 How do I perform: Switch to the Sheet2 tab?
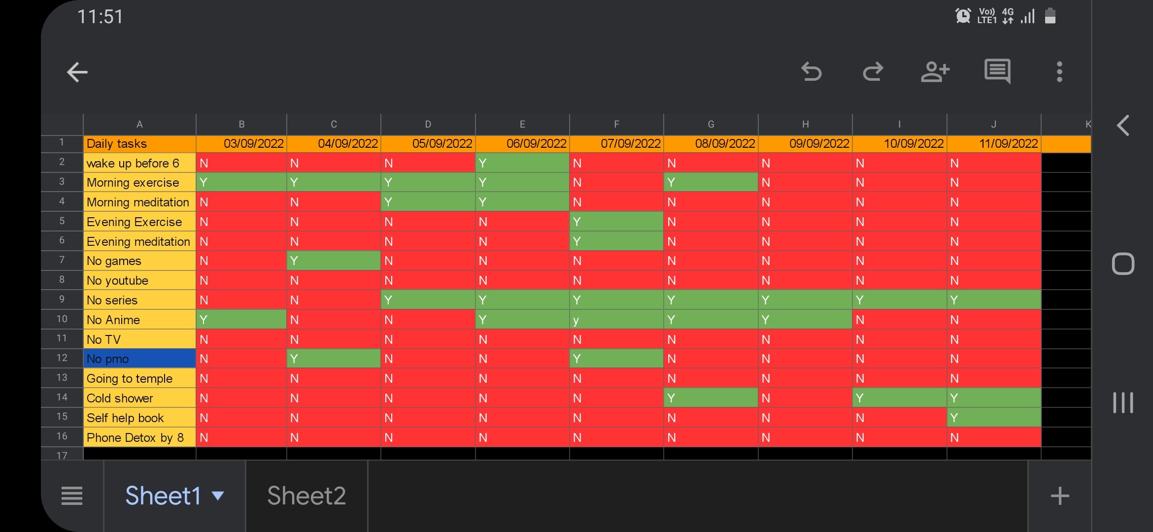(306, 496)
